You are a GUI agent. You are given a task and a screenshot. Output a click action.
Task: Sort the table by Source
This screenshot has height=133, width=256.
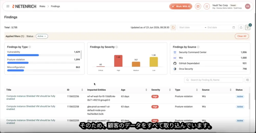pyautogui.click(x=231, y=90)
